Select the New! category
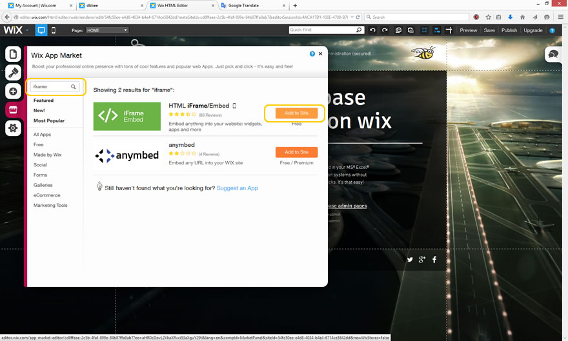The height and width of the screenshot is (341, 568). (x=39, y=111)
